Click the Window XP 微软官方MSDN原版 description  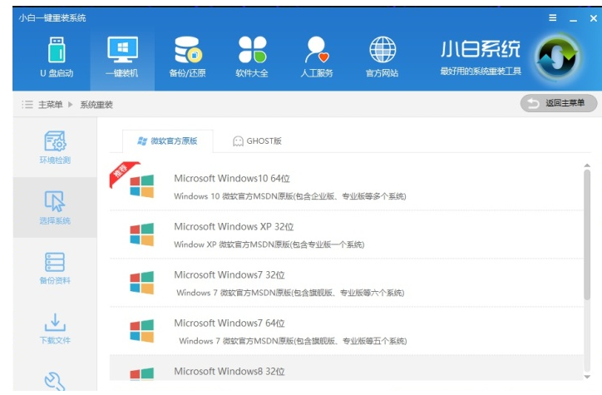(269, 244)
